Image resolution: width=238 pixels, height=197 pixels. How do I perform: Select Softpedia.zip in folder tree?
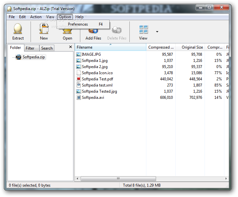(x=34, y=57)
